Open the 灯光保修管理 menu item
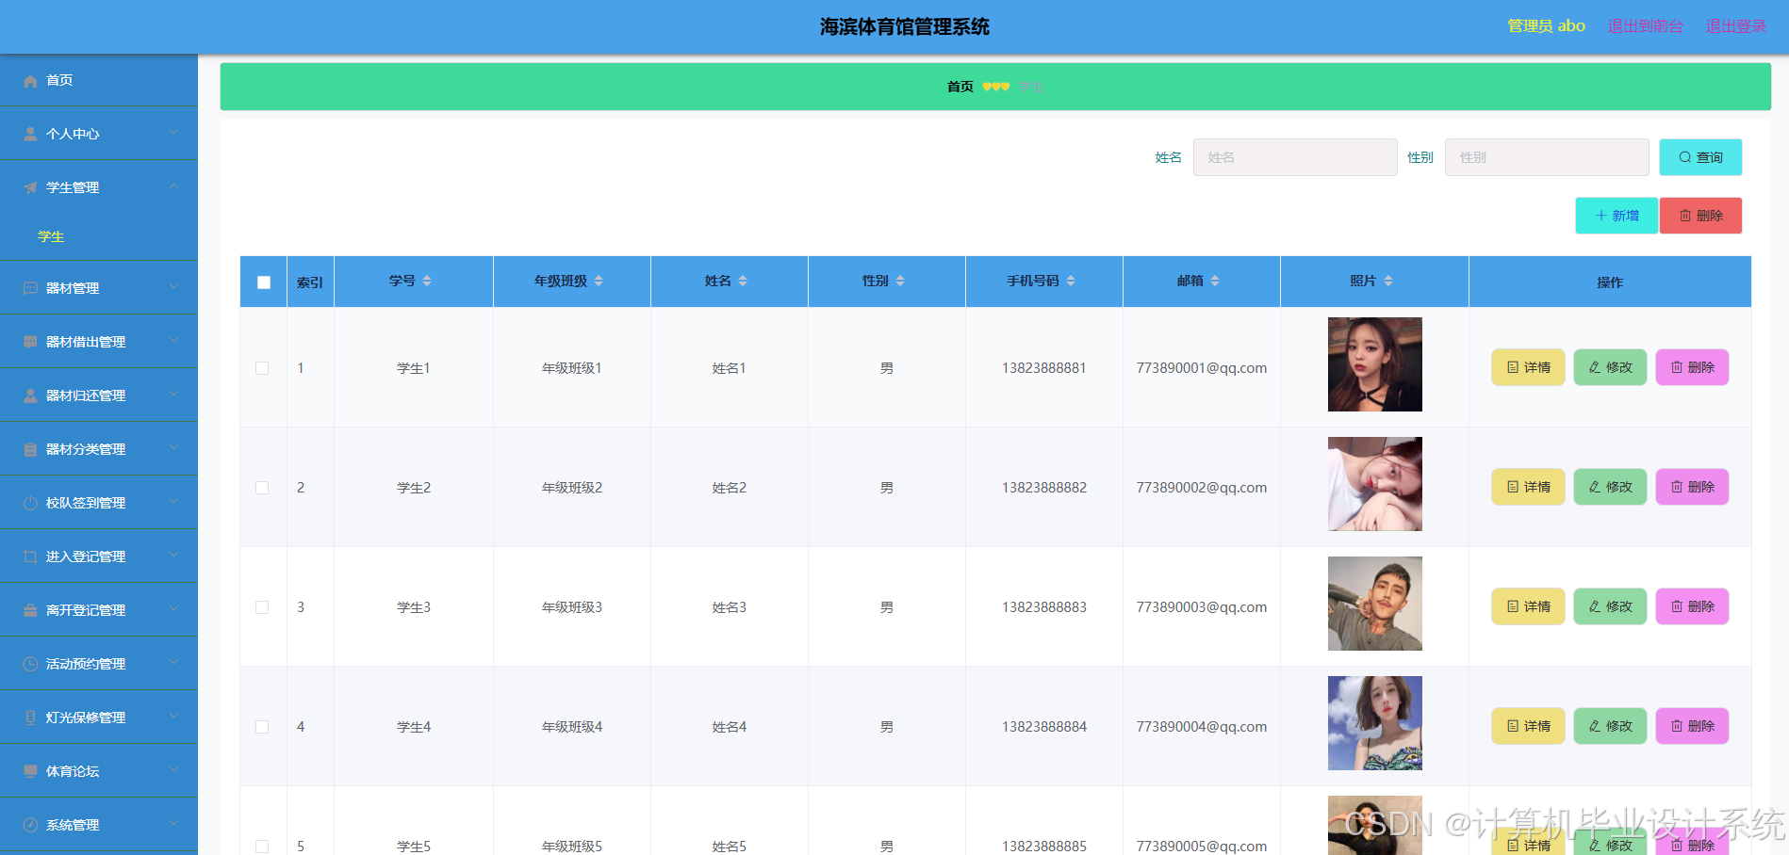 pos(99,718)
